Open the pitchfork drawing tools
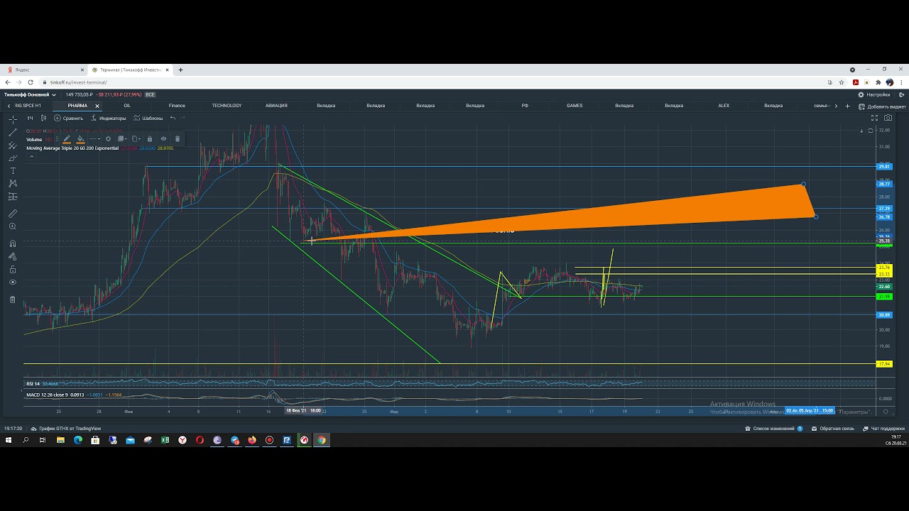The height and width of the screenshot is (511, 909). coord(12,145)
